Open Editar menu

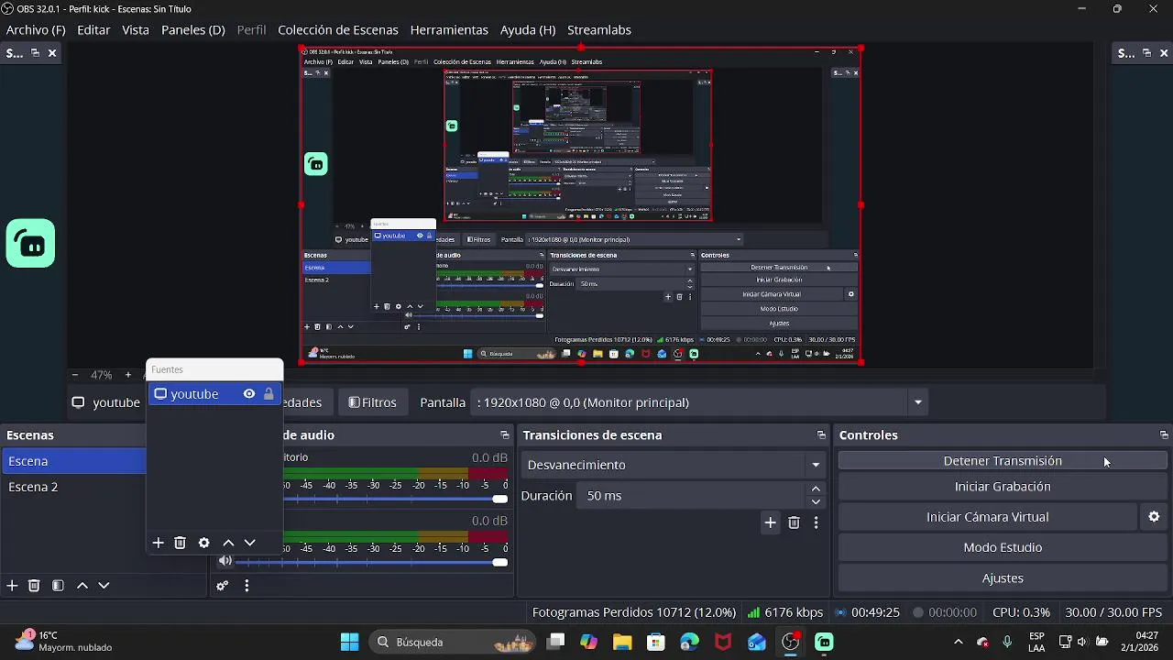pyautogui.click(x=93, y=29)
